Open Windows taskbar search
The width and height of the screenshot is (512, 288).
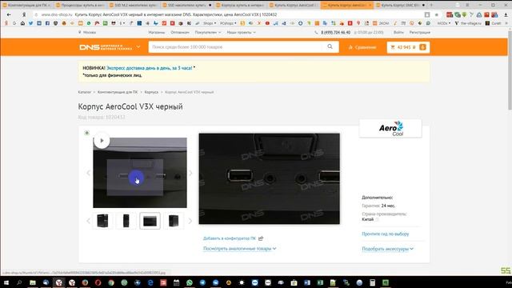click(19, 282)
